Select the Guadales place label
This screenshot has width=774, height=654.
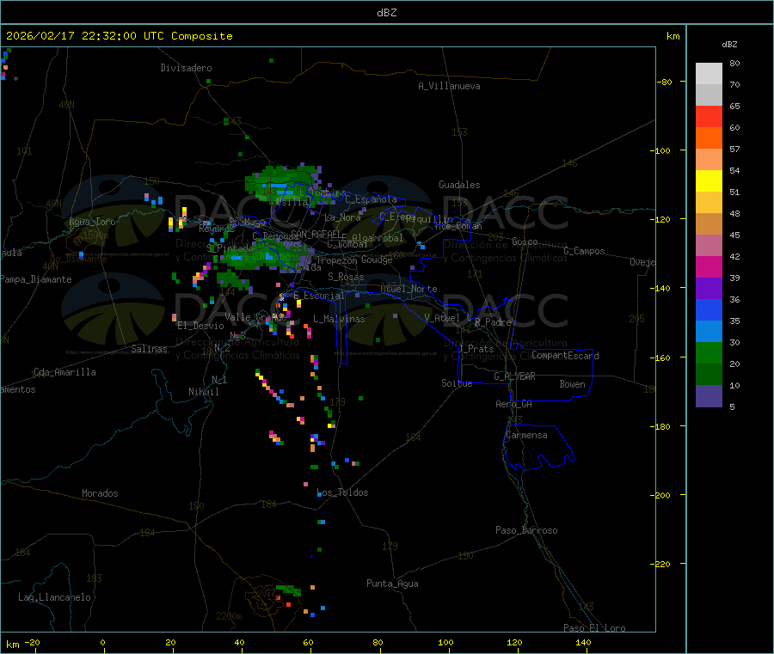[x=459, y=185]
